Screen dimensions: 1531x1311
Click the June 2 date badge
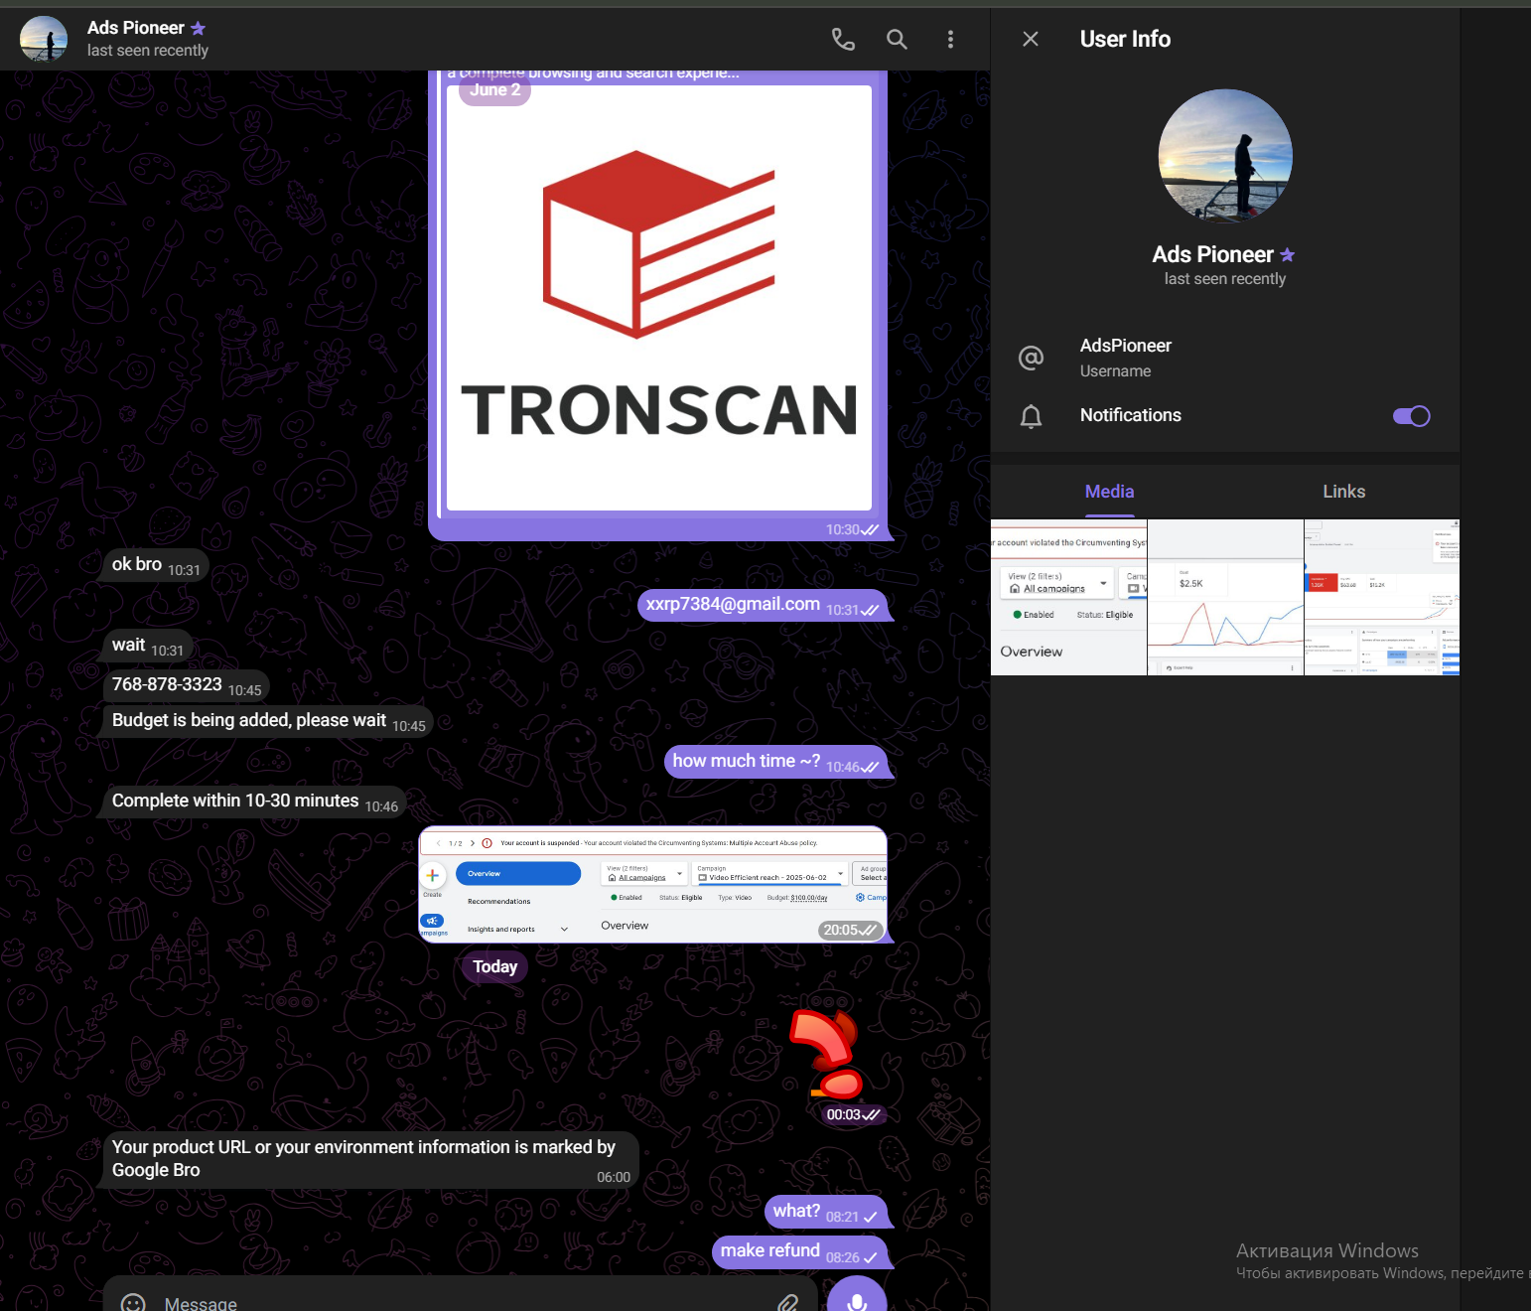coord(494,89)
